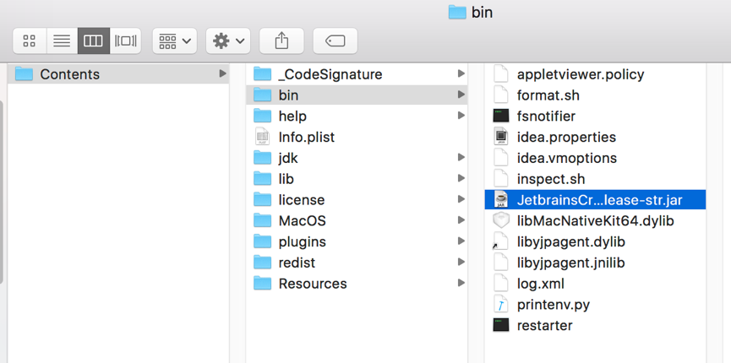The height and width of the screenshot is (363, 731).
Task: Click the Info.plist file icon
Action: (x=263, y=137)
